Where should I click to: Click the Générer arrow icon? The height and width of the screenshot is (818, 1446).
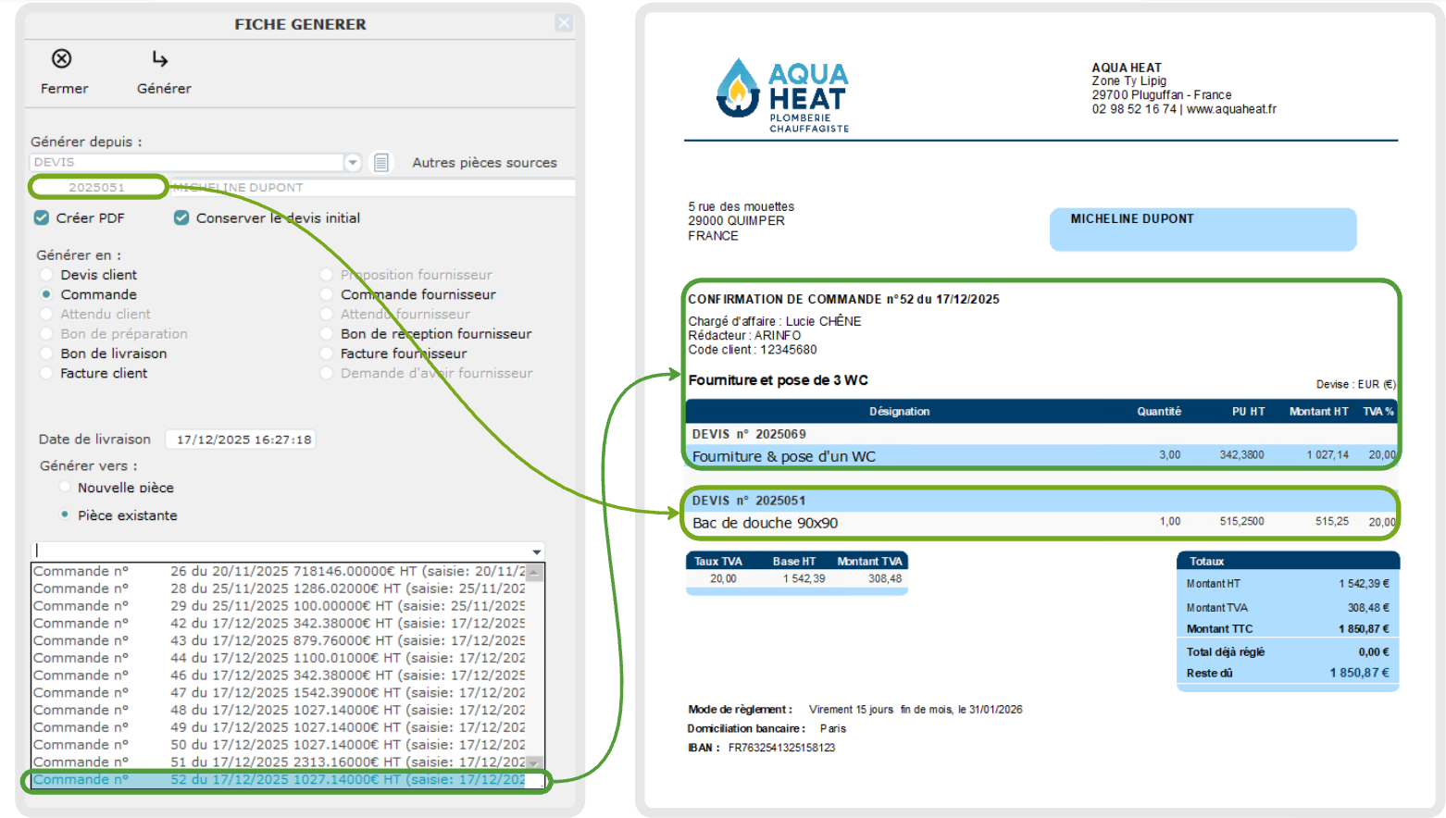[x=160, y=59]
